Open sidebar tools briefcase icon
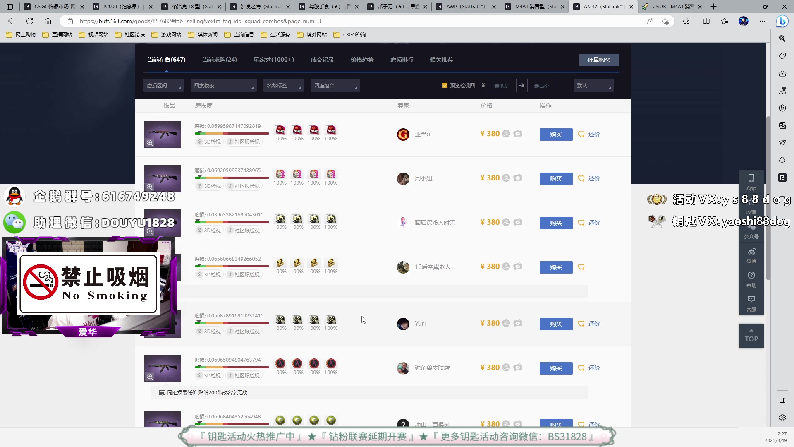 pyautogui.click(x=782, y=73)
